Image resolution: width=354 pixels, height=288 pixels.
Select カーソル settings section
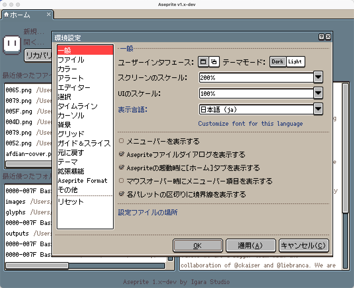click(85, 115)
